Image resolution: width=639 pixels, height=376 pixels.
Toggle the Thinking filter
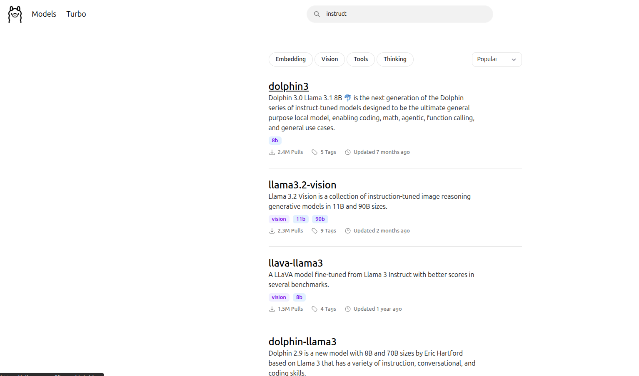395,59
